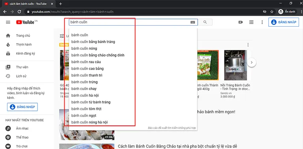Click the blocked cookies eye icon in address bar
This screenshot has height=149, width=303.
[x=265, y=12]
